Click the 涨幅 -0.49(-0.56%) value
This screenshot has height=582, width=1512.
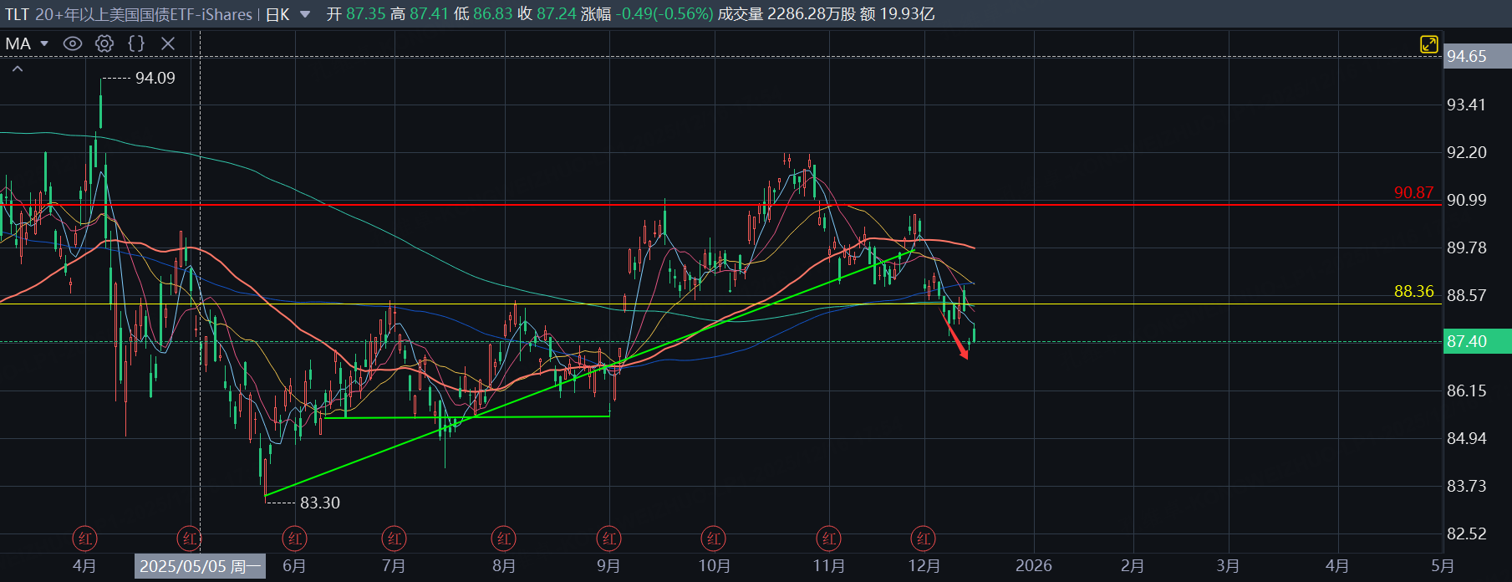pyautogui.click(x=666, y=14)
